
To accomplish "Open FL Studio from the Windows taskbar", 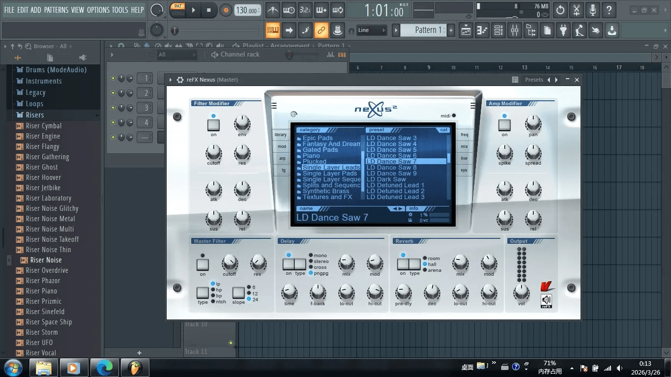I will (x=135, y=367).
